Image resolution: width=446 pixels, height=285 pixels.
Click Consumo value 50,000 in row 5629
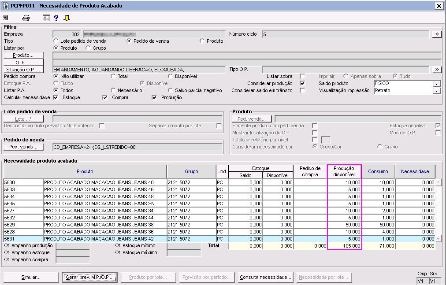pyautogui.click(x=378, y=225)
